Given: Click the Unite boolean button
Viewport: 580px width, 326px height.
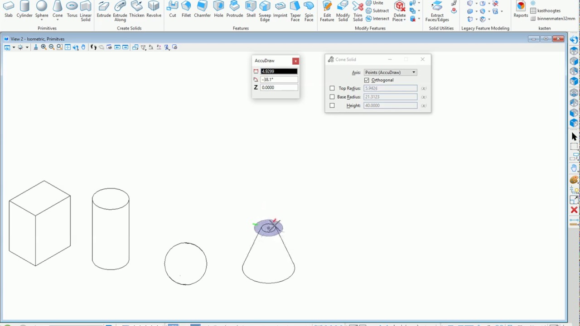Looking at the screenshot, I should (x=375, y=3).
